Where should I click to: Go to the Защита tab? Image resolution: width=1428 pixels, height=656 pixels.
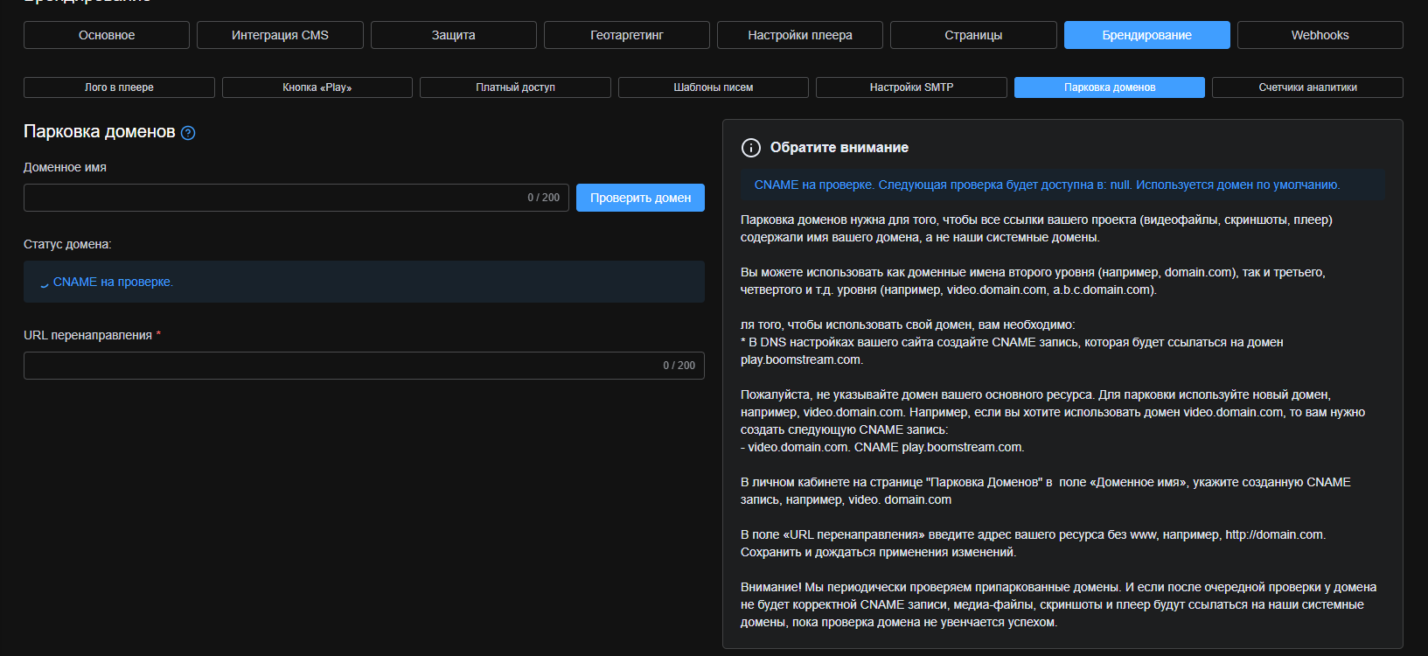(x=454, y=35)
